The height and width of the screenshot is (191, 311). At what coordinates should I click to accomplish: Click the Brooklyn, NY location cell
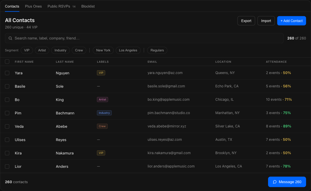click(226, 153)
